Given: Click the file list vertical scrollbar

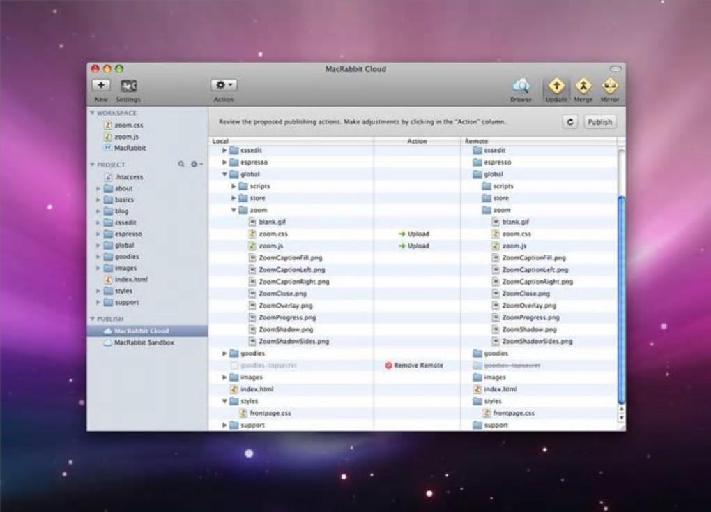Looking at the screenshot, I should click(621, 299).
